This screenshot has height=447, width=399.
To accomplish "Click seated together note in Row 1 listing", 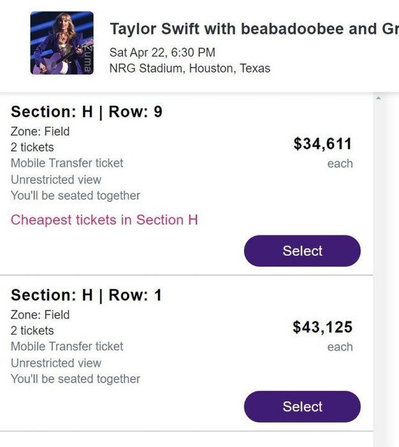I will (75, 379).
